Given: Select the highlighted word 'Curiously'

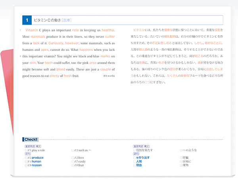Looking at the screenshot, I should coord(56,43).
